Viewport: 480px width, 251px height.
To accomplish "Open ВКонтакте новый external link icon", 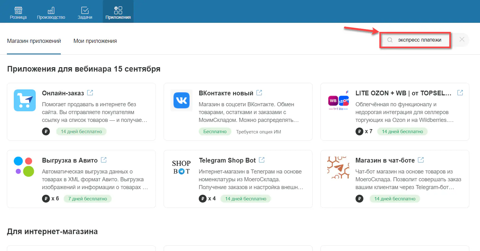I will click(x=259, y=93).
